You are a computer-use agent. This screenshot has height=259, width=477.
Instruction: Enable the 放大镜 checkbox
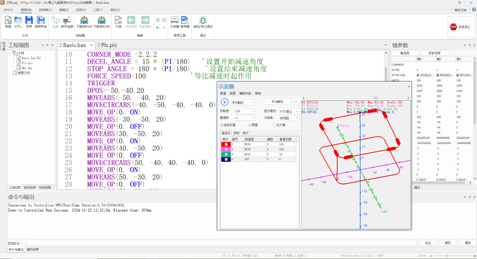point(274,125)
